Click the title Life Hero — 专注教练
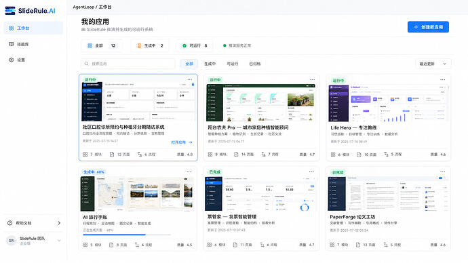 [x=353, y=127]
